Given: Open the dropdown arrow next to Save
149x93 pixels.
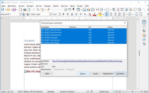Looking at the screenshot, I should pyautogui.click(x=17, y=10).
